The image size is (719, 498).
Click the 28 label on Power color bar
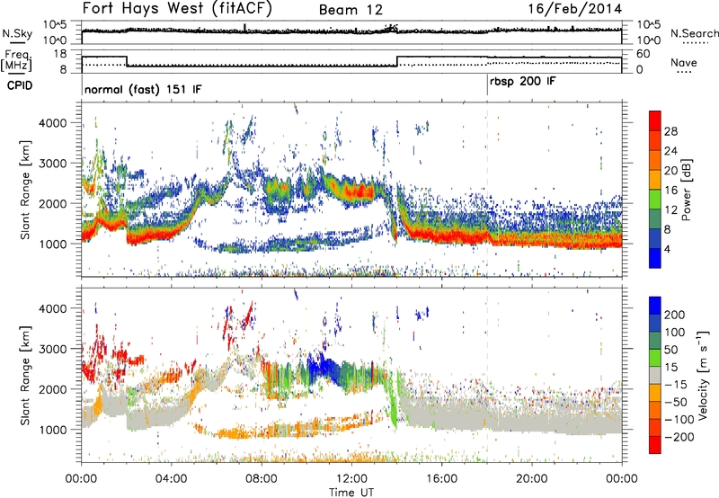coord(670,131)
